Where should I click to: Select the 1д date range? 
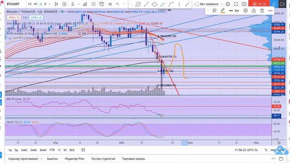pyautogui.click(x=10, y=150)
